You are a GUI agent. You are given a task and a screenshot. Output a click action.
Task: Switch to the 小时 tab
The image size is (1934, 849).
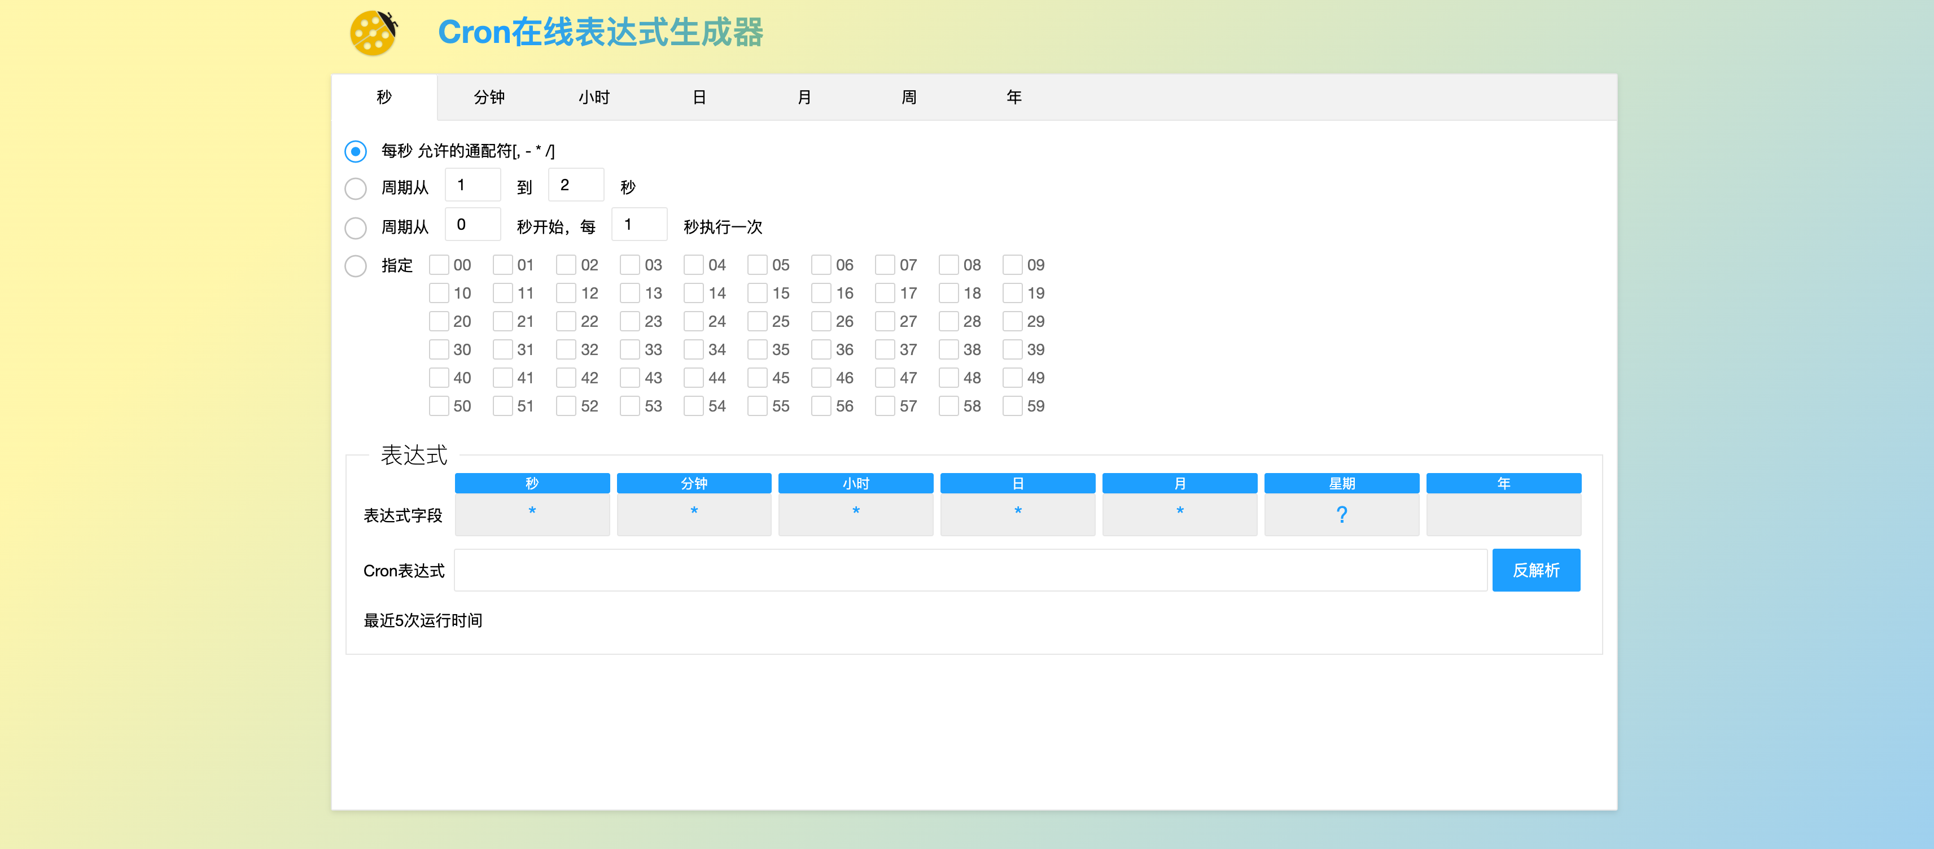pyautogui.click(x=594, y=97)
